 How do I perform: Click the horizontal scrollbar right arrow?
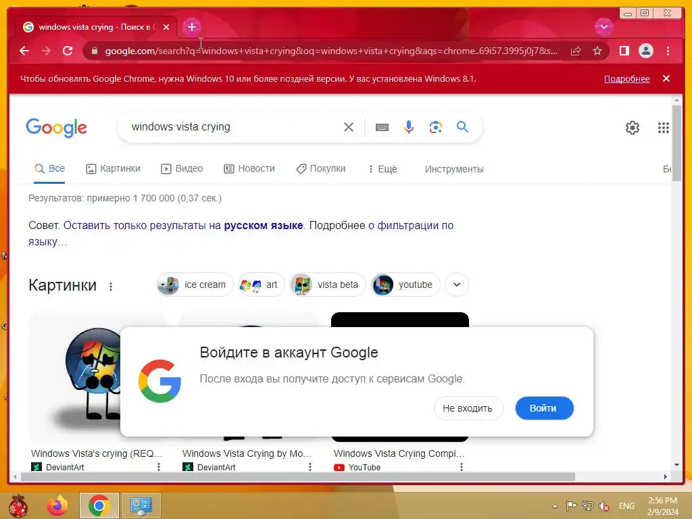[x=666, y=476]
